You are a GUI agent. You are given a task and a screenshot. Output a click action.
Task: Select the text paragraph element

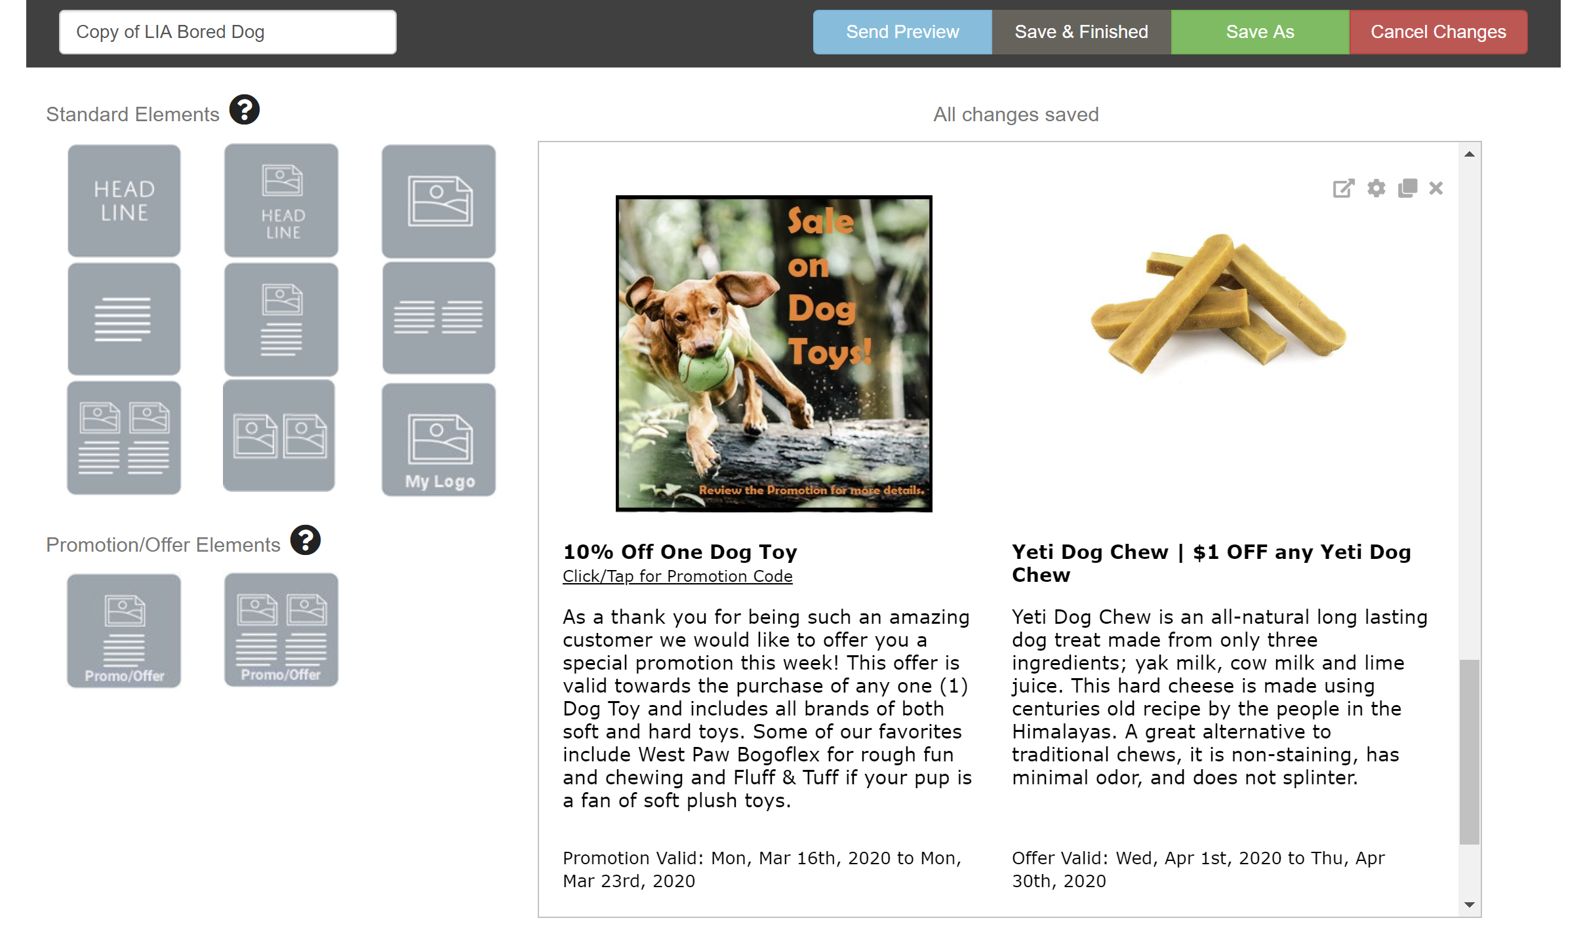pyautogui.click(x=124, y=319)
